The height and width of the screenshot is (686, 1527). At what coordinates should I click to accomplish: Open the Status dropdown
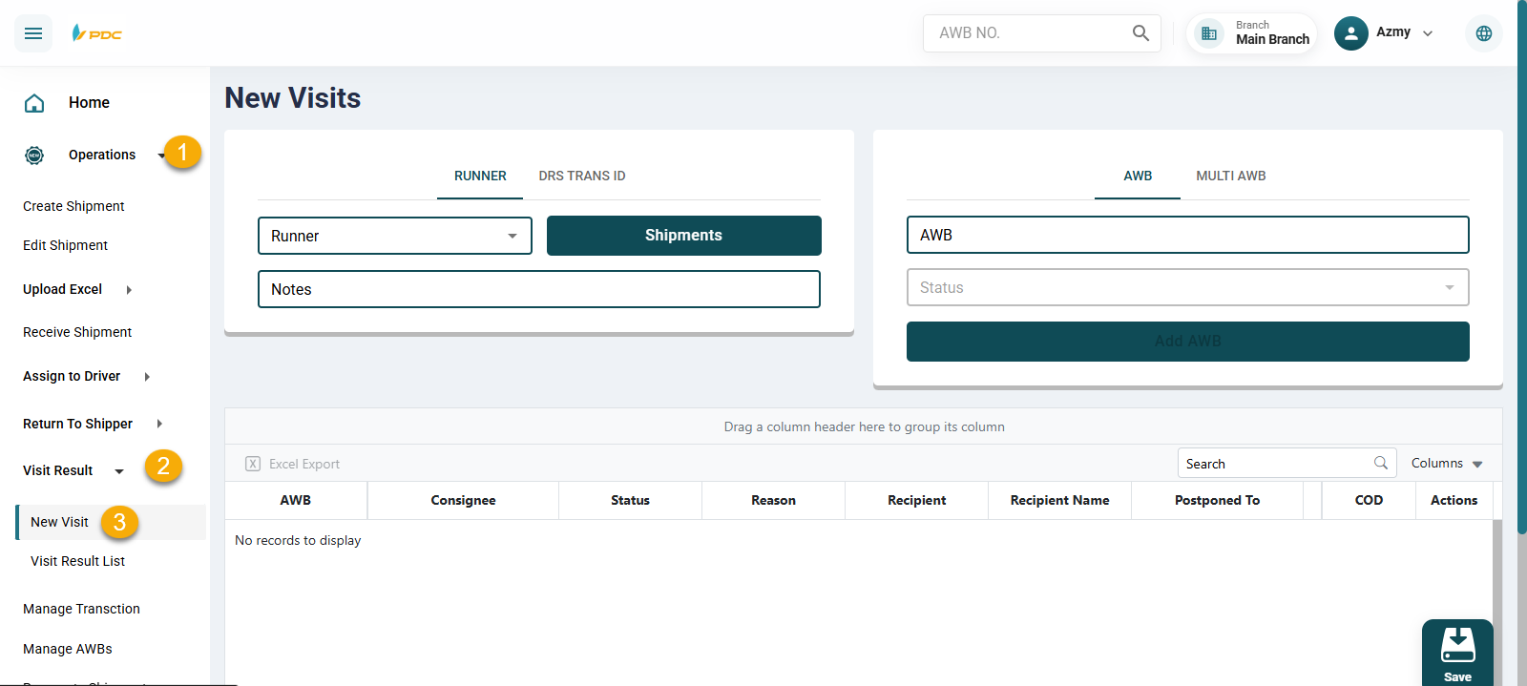click(1186, 287)
